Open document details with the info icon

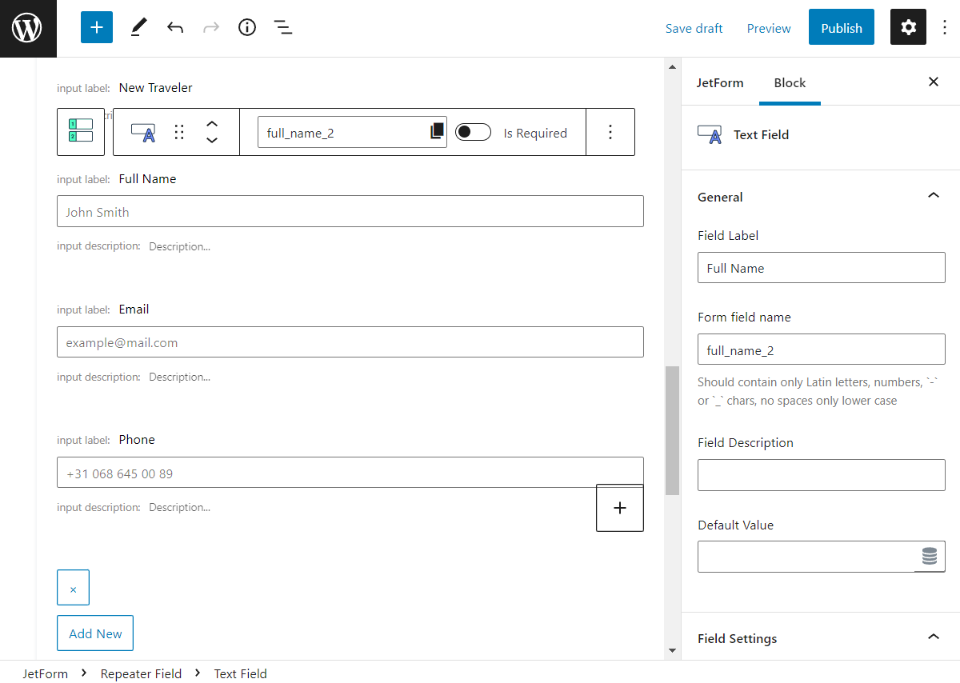pyautogui.click(x=246, y=26)
